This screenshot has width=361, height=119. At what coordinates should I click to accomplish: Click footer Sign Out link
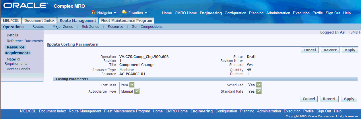[324, 111]
